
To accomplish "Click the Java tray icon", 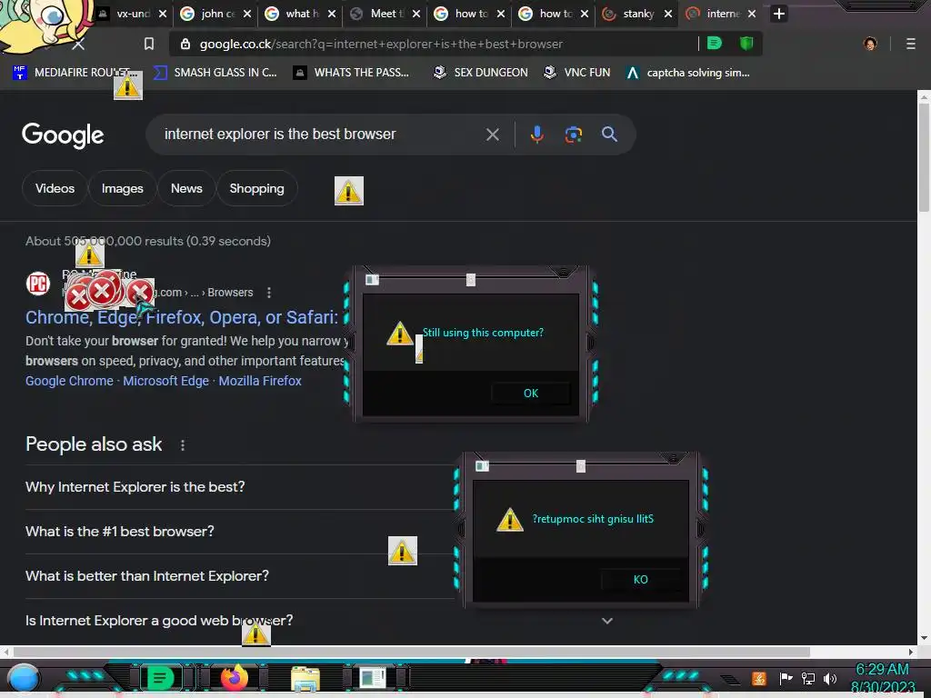I will coord(759,678).
